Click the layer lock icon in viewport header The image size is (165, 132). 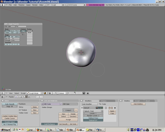pyautogui.click(x=84, y=93)
